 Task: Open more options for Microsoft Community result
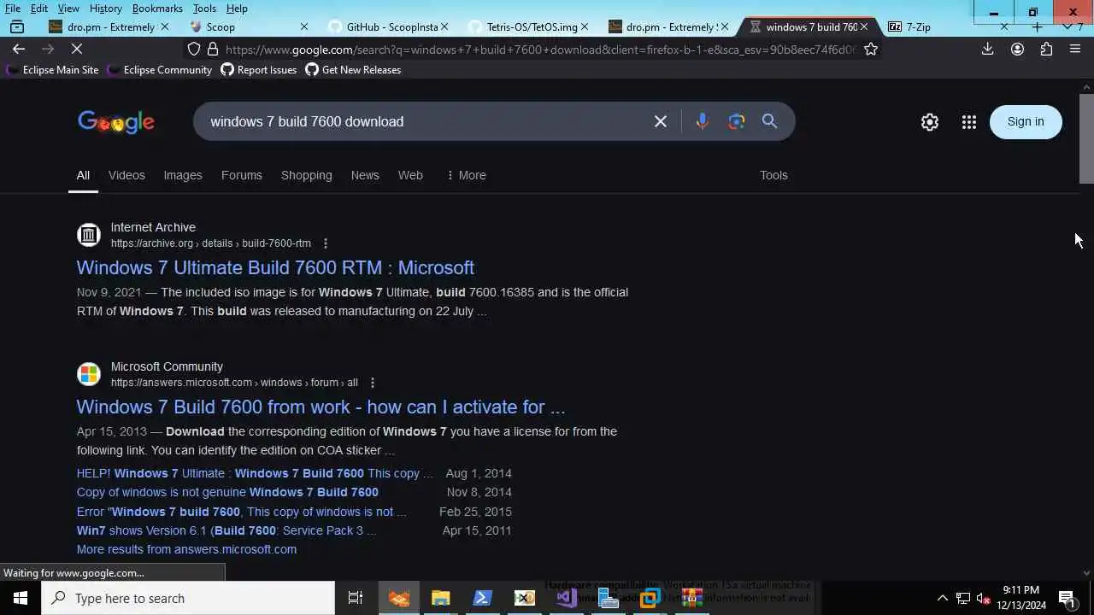(372, 383)
